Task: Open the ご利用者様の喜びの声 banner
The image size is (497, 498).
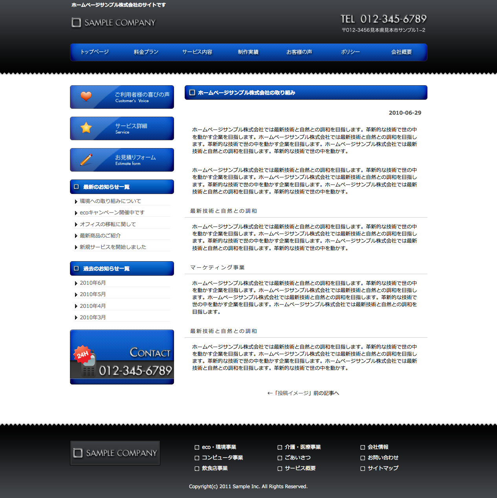Action: 122,97
